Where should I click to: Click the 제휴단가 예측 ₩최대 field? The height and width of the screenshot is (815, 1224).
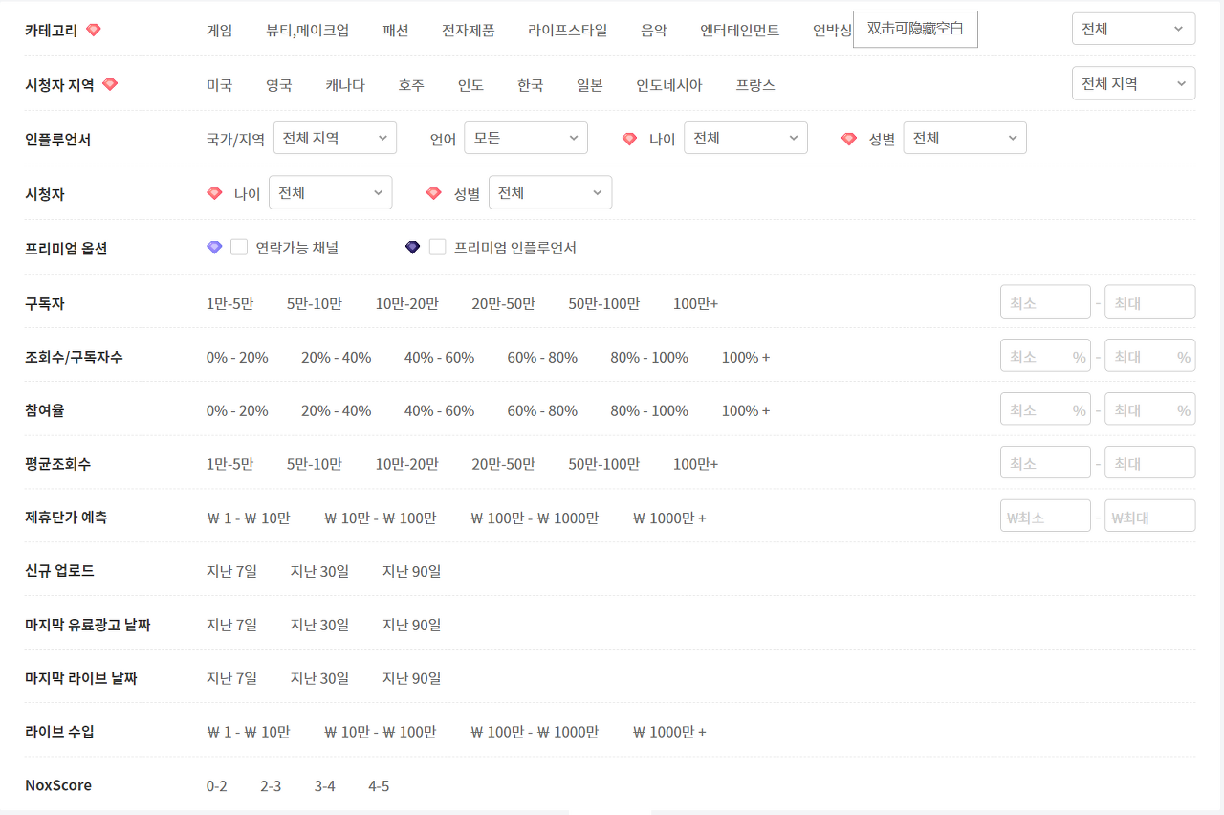click(1149, 517)
